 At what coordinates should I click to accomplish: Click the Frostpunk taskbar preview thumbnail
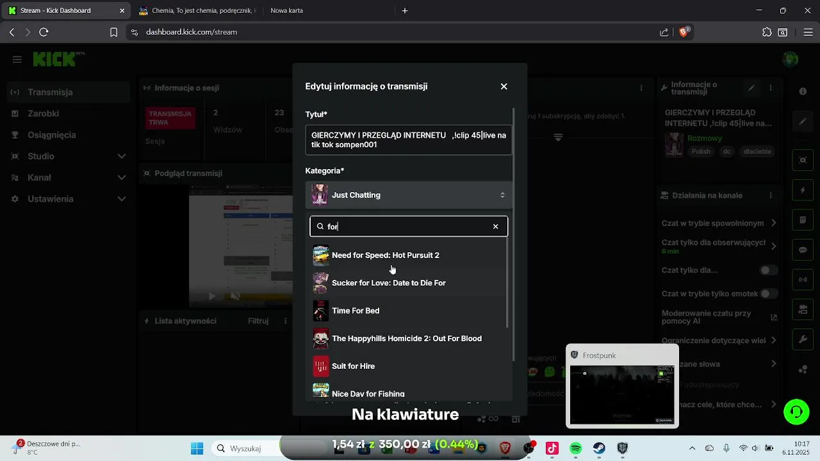622,386
